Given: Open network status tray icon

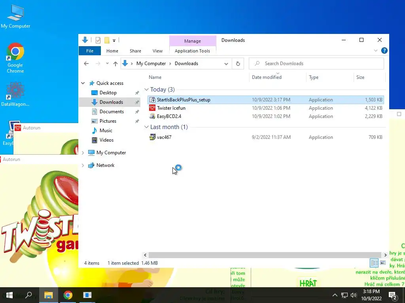Looking at the screenshot, I should [344, 295].
